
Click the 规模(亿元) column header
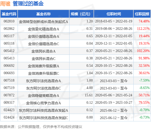click(82, 14)
